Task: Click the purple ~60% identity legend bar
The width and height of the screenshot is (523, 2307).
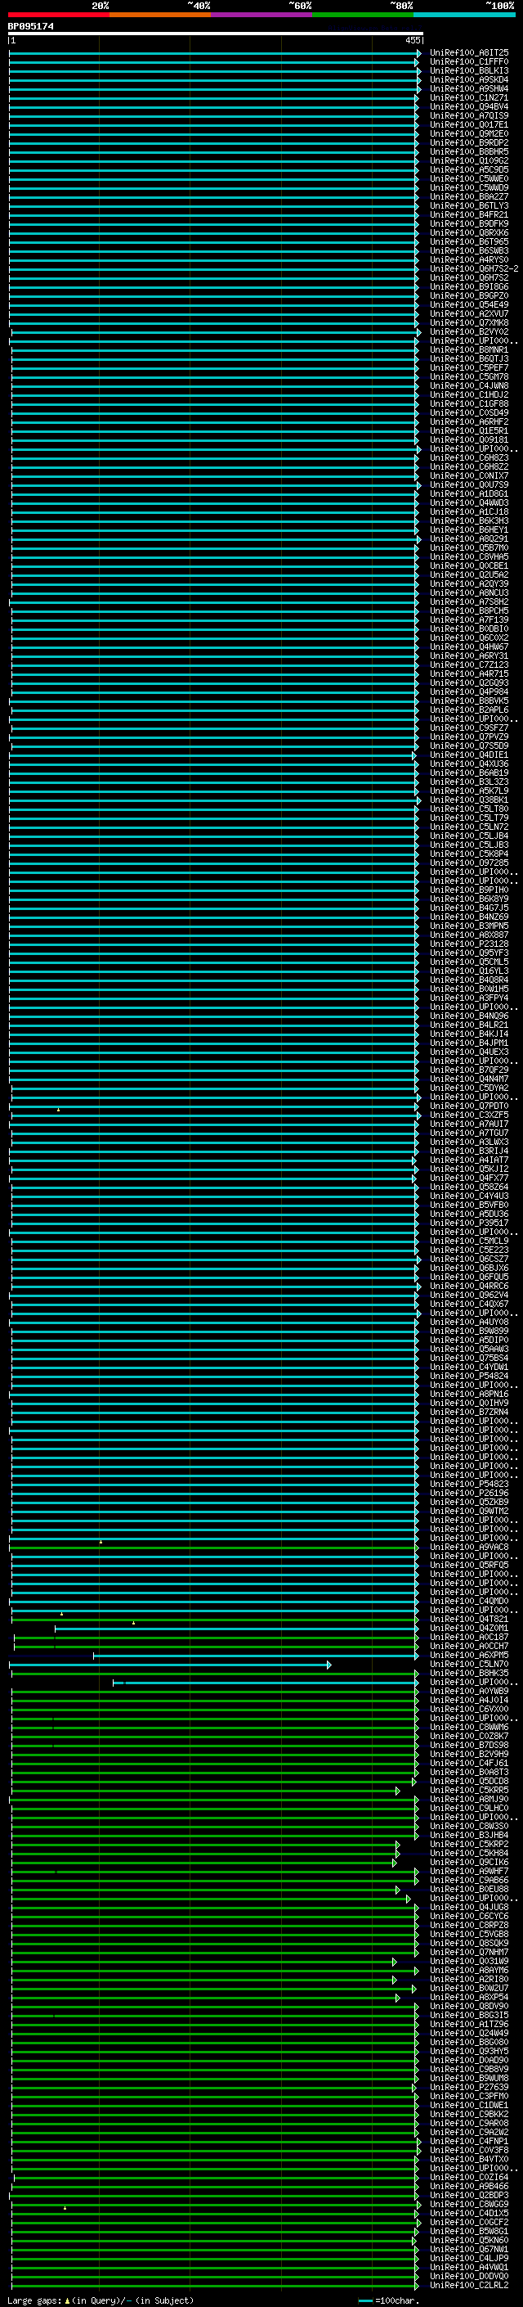Action: click(x=262, y=15)
